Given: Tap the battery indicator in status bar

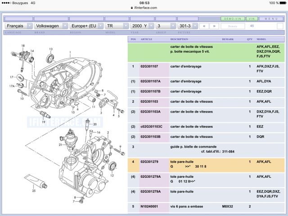Looking at the screenshot, I should (283, 3).
